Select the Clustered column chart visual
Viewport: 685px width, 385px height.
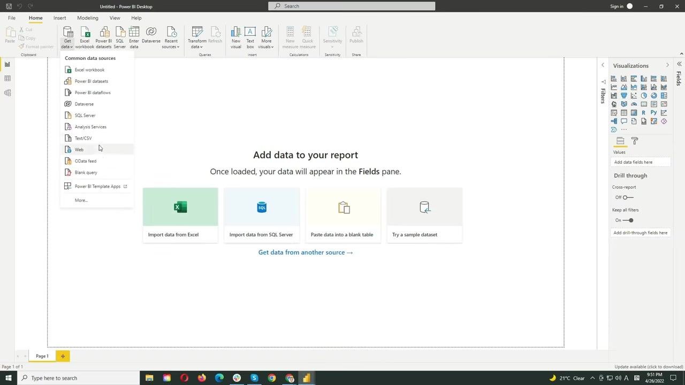click(644, 79)
